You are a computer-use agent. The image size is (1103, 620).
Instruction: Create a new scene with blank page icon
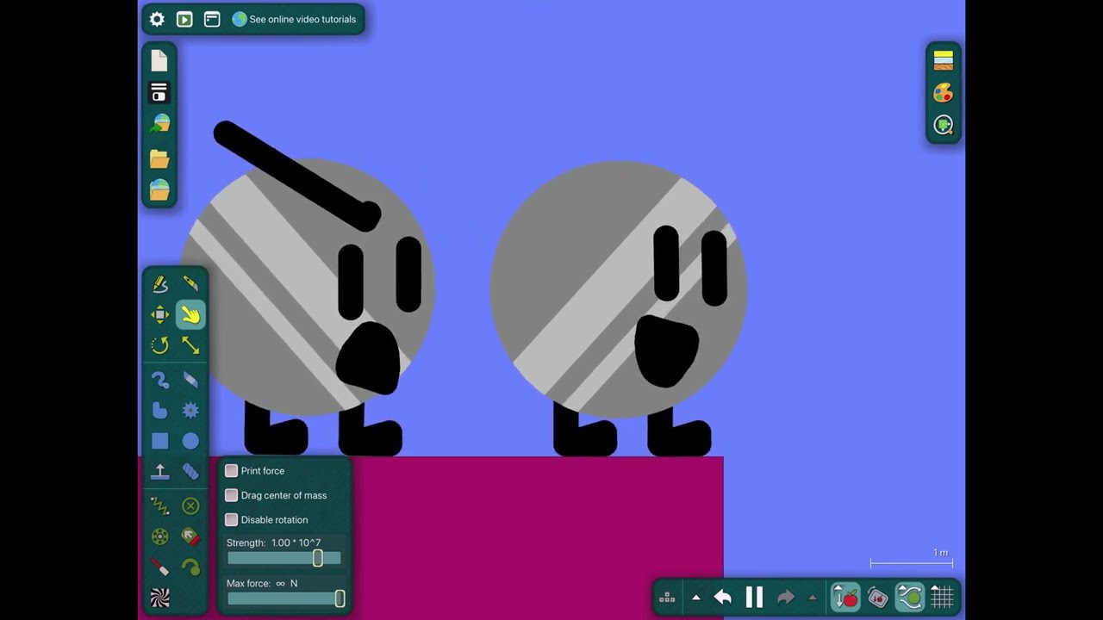pos(159,60)
